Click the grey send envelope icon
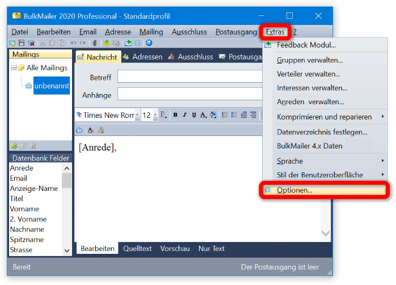 [x=116, y=44]
